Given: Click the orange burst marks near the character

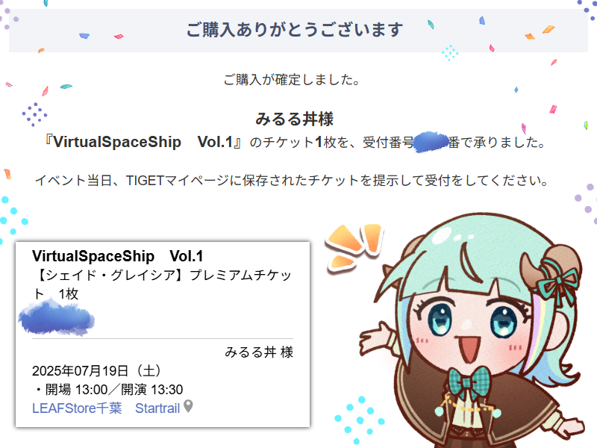Looking at the screenshot, I should 353,247.
